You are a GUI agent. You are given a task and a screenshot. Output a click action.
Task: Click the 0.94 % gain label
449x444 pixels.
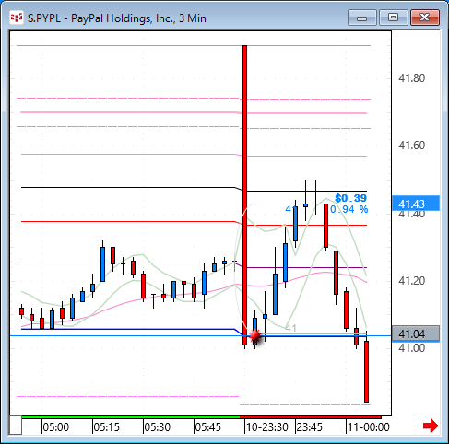(x=349, y=209)
